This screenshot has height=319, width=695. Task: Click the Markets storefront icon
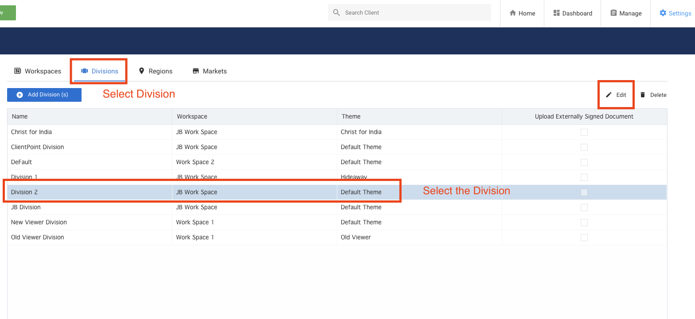pos(196,71)
